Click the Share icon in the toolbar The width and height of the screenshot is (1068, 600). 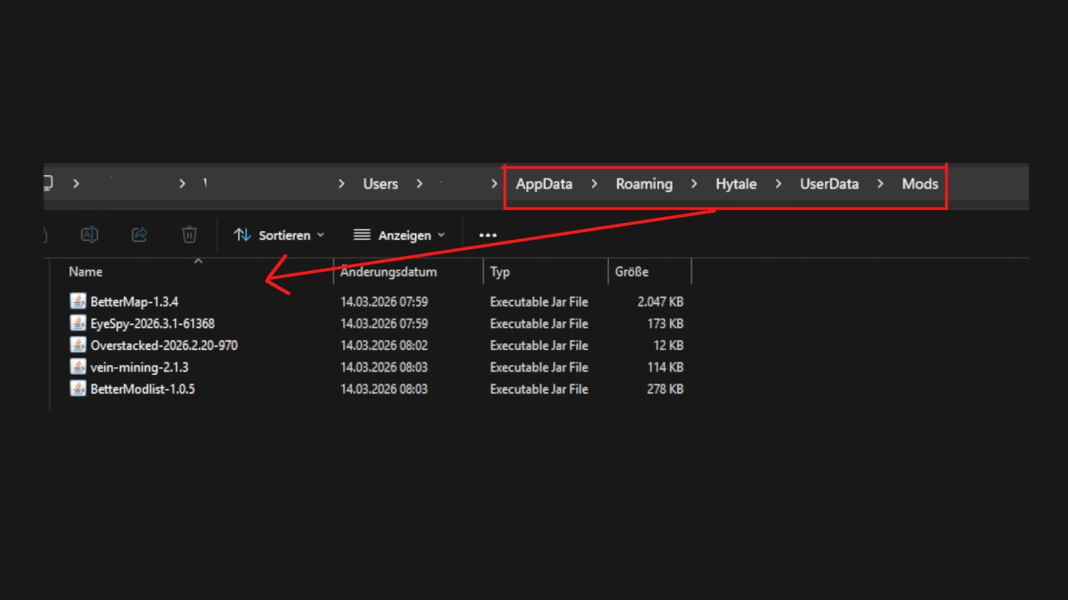tap(139, 234)
